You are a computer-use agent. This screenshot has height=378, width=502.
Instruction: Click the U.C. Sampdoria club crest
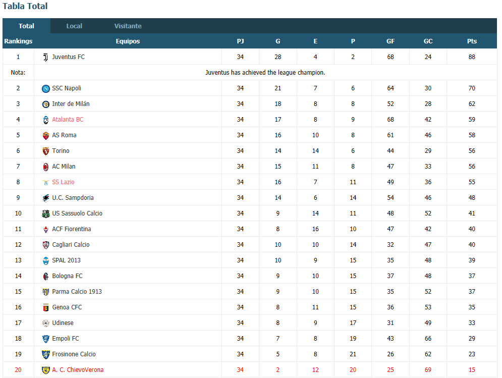pos(46,198)
